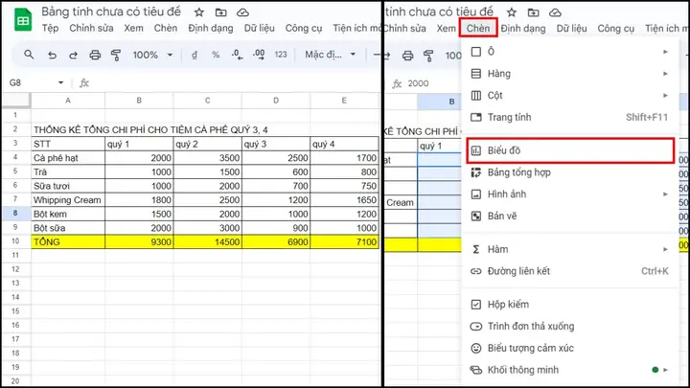This screenshot has width=690, height=388.
Task: Select Biểu đồ from the Chèn menu
Action: tap(570, 150)
